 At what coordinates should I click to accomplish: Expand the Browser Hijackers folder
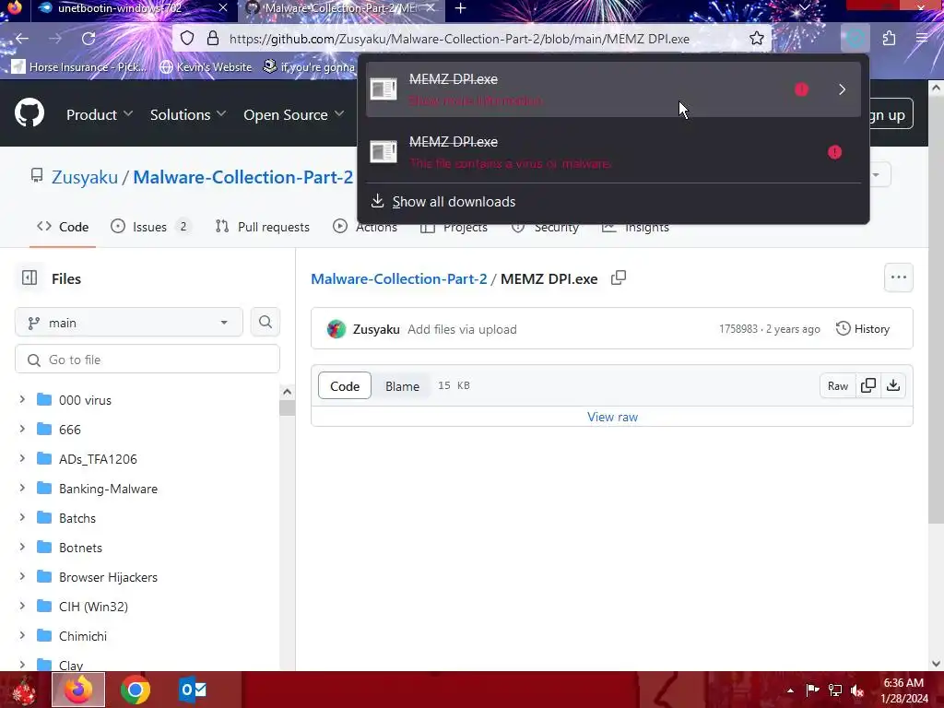point(22,576)
